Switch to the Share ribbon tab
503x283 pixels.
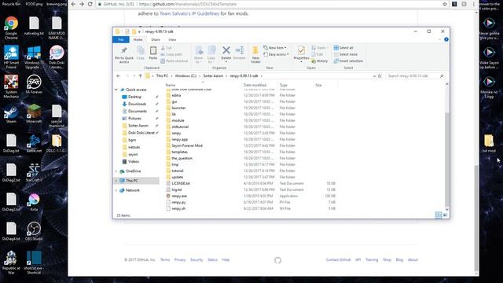pyautogui.click(x=156, y=39)
